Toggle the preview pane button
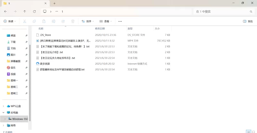 point(248,21)
